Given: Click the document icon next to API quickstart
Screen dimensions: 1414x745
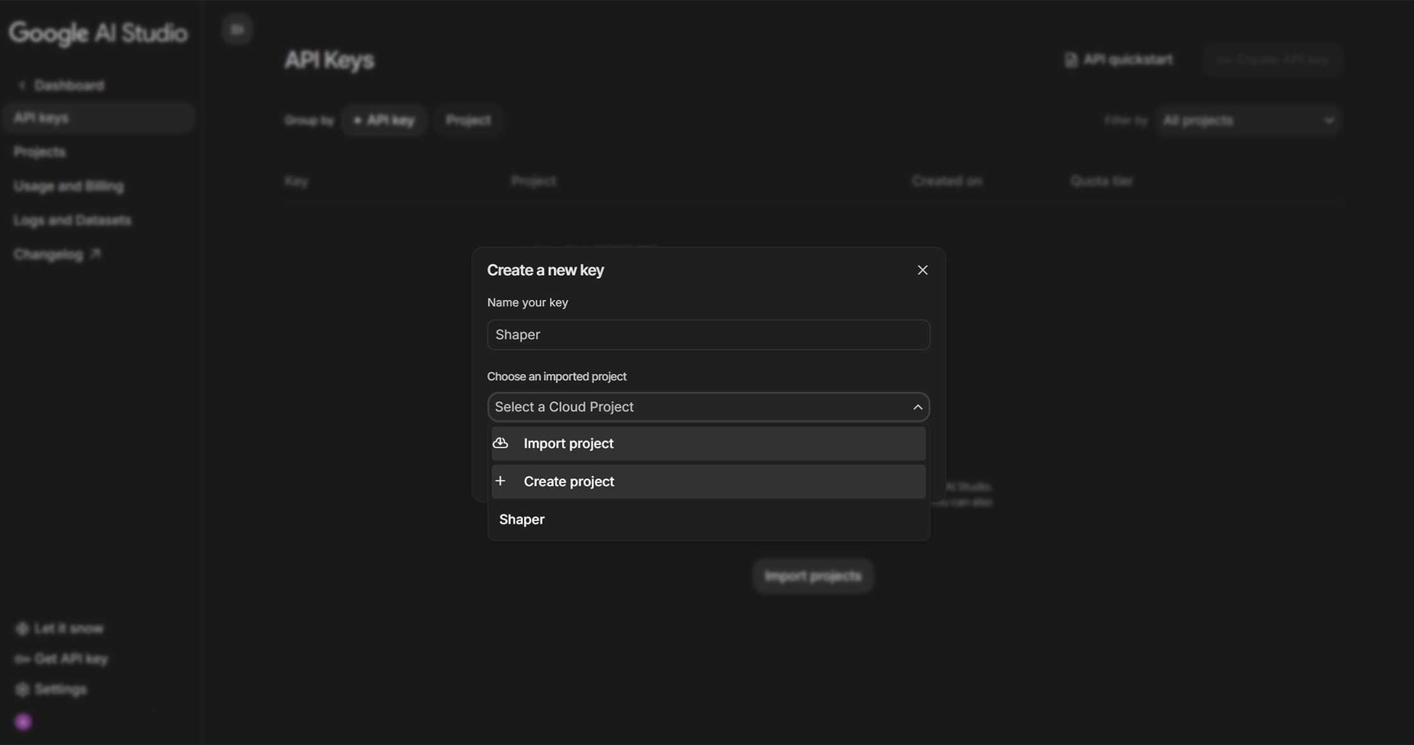Looking at the screenshot, I should click(1071, 59).
